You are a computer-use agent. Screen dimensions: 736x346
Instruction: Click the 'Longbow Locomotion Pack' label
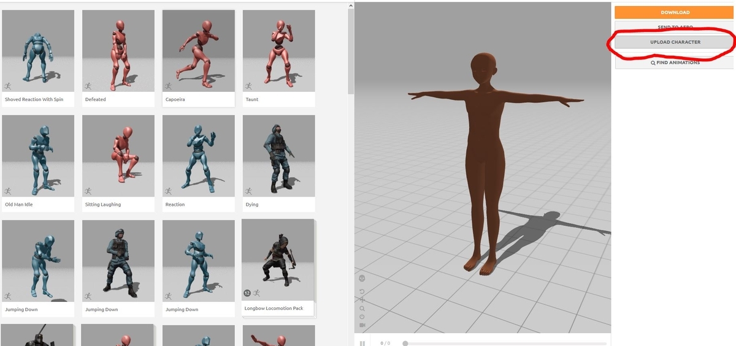tap(274, 308)
